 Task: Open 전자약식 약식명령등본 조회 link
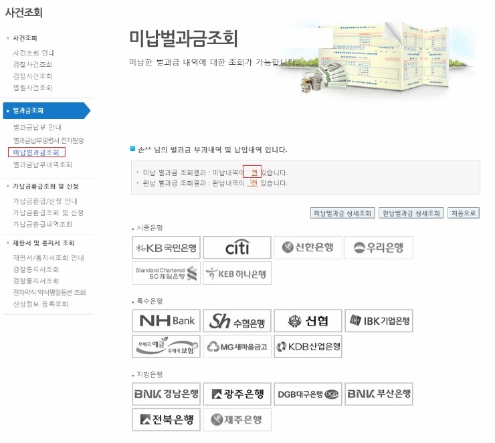coord(50,292)
